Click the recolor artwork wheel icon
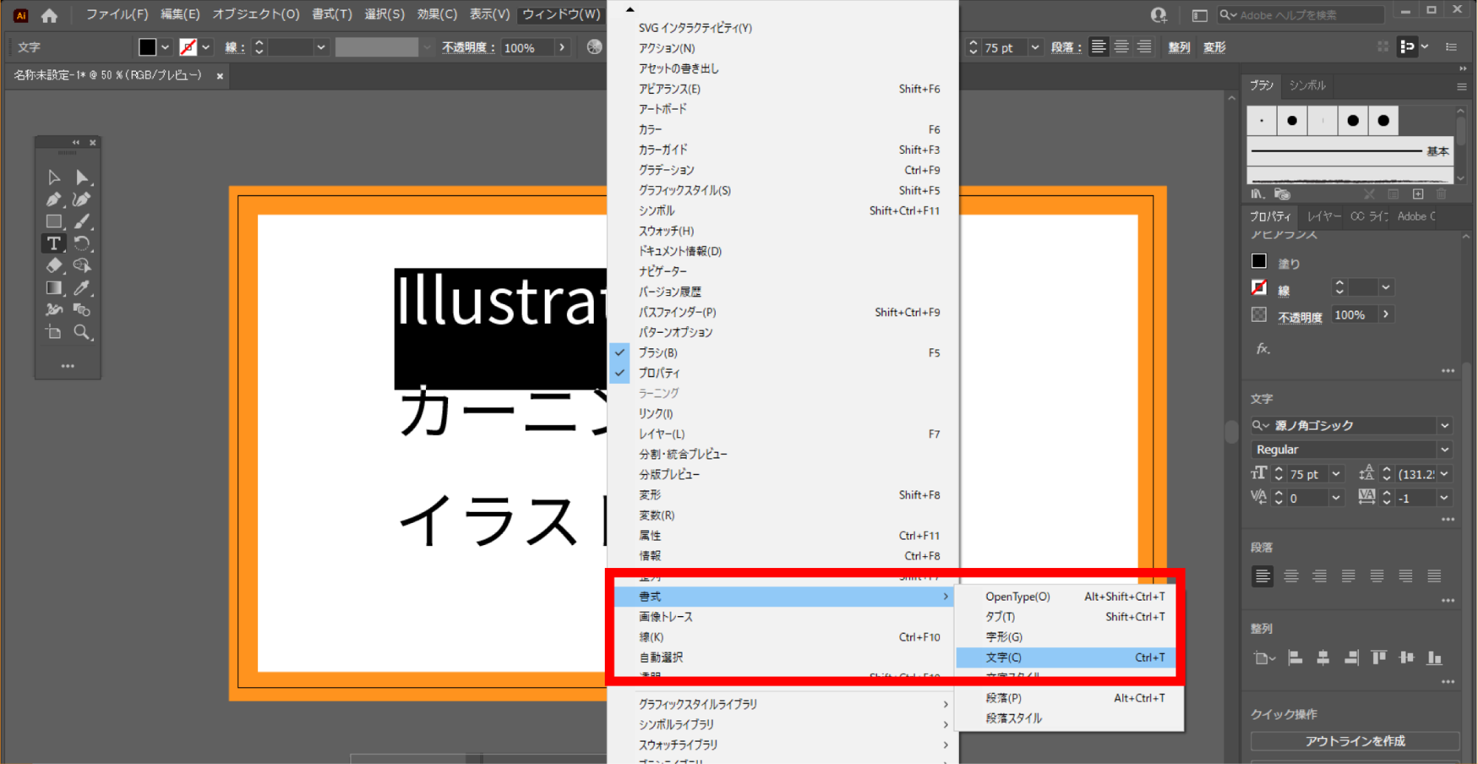This screenshot has height=764, width=1478. click(x=594, y=47)
